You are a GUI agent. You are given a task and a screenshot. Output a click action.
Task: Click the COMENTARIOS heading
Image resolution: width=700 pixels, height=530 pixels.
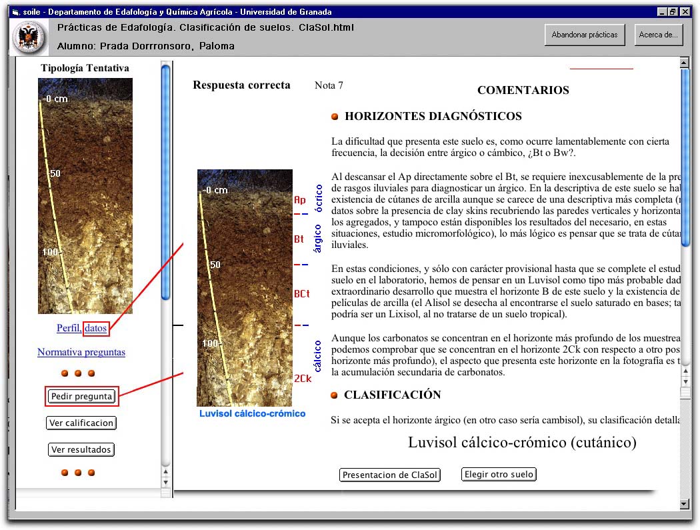523,90
